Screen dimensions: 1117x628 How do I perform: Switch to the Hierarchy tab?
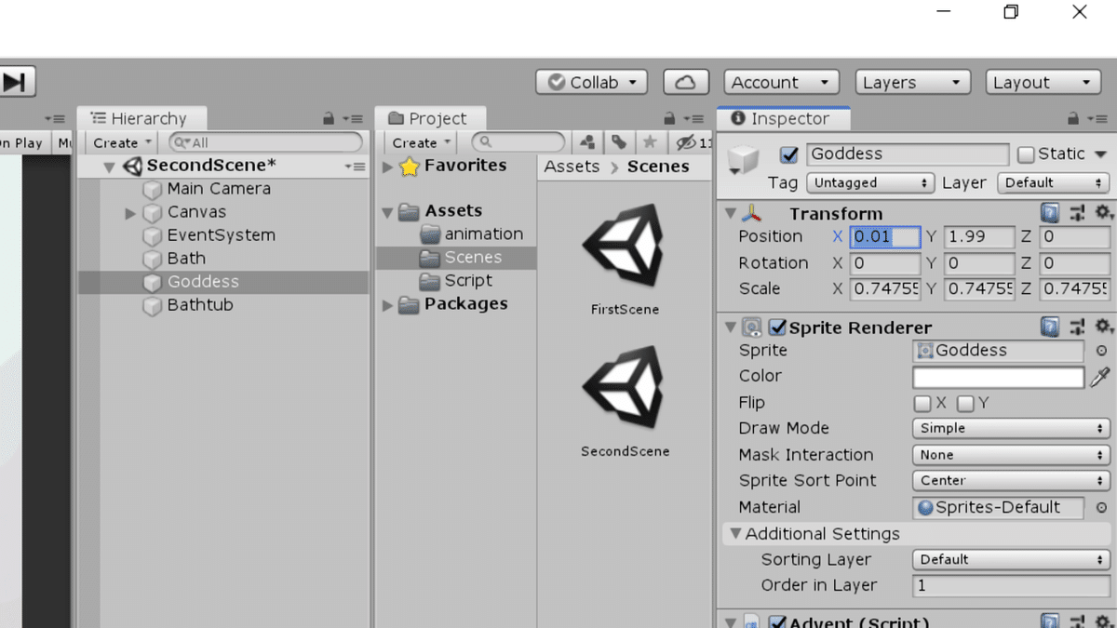[140, 118]
